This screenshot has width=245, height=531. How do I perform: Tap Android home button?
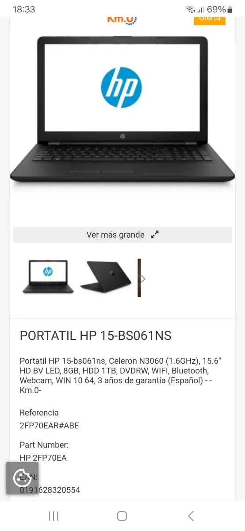pyautogui.click(x=122, y=516)
